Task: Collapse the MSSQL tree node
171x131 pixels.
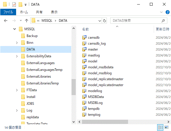Action: (14, 29)
